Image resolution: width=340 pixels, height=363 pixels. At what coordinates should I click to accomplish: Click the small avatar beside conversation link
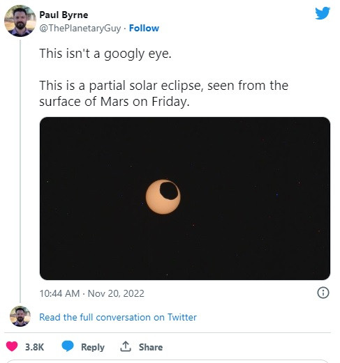pyautogui.click(x=20, y=316)
